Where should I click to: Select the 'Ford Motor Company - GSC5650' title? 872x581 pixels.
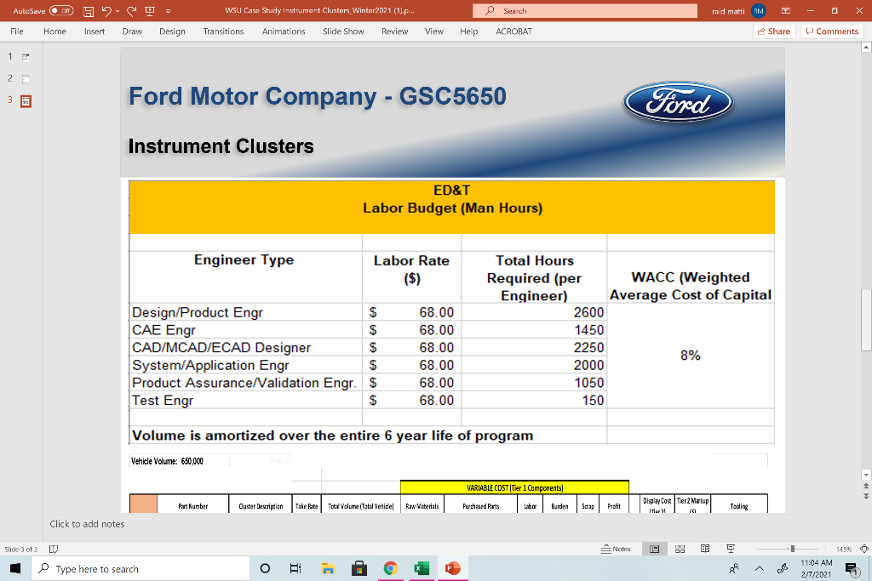click(317, 96)
